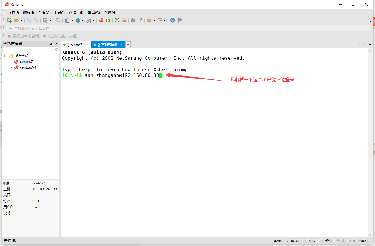375x246 pixels.
Task: Click the blue question mark Help icon
Action: (x=173, y=20)
